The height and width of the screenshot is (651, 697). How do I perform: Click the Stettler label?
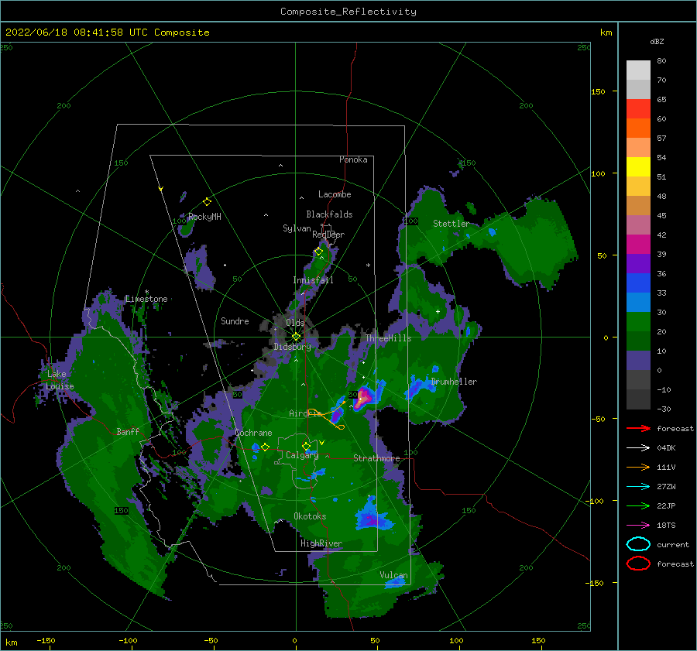452,224
